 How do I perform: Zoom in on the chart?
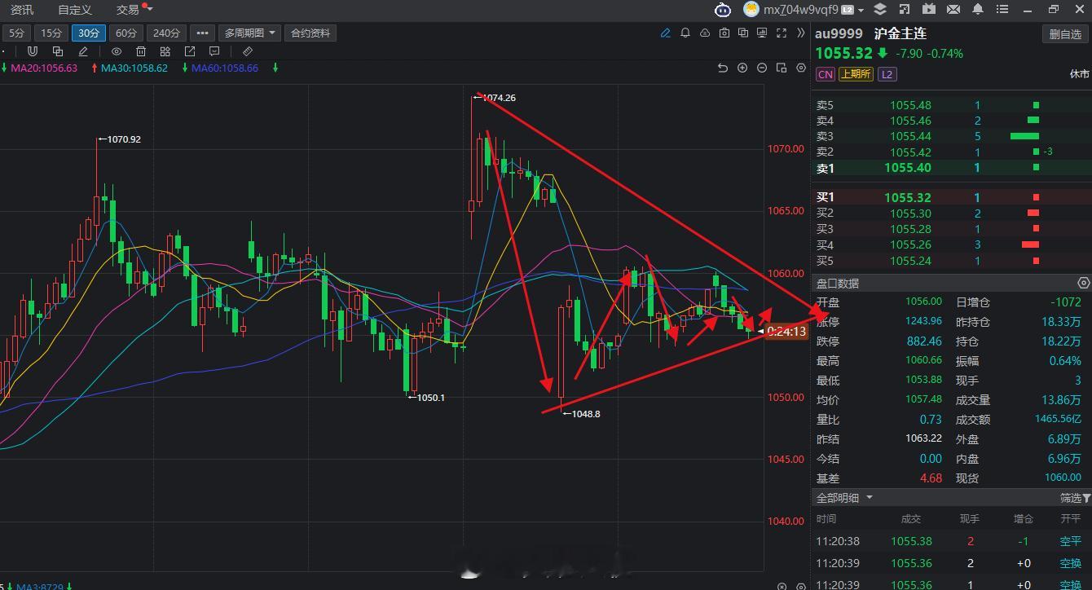point(742,68)
